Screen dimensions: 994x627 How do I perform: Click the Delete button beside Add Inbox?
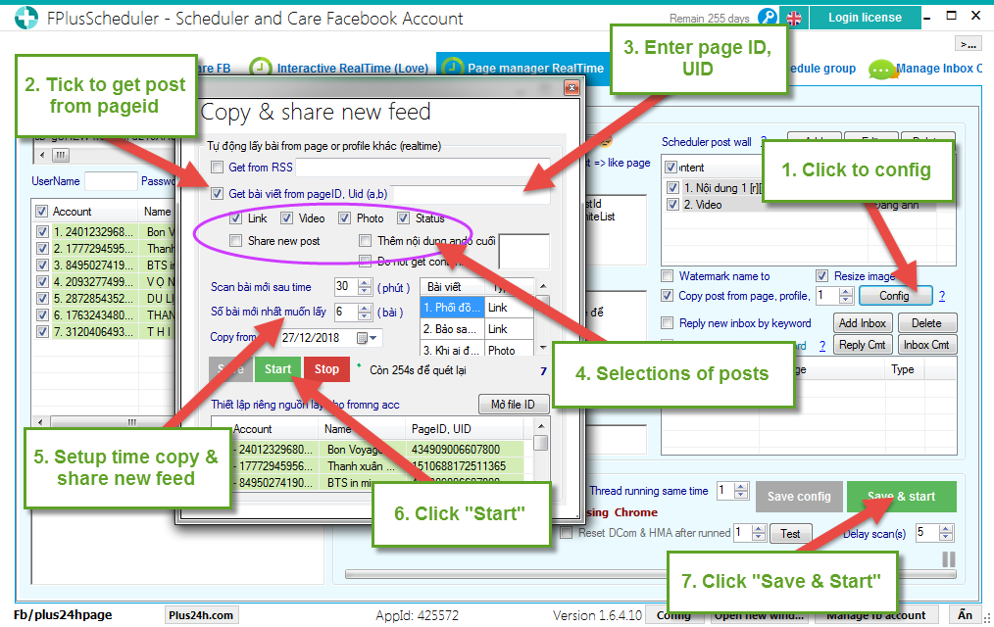click(926, 323)
